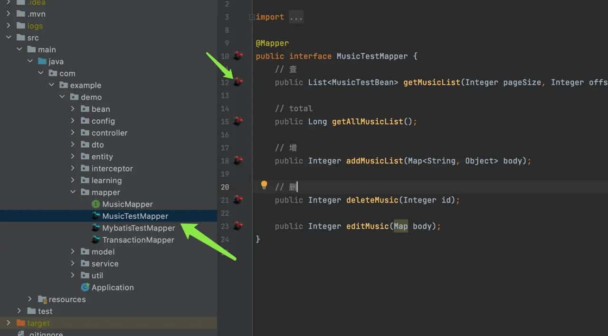The image size is (608, 336).
Task: Expand the resources folder
Action: 30,299
